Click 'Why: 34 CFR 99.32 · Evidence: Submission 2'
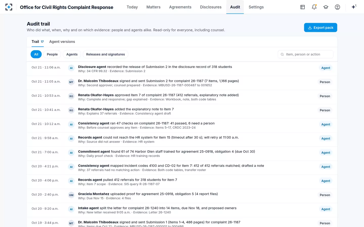 [x=112, y=71]
